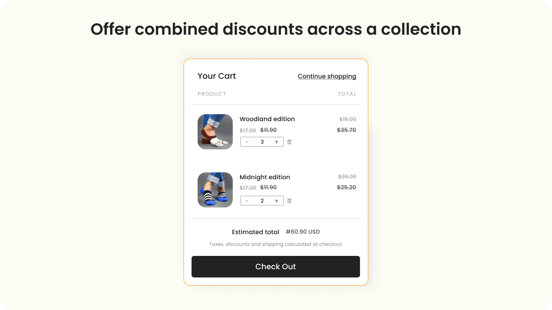552x310 pixels.
Task: Follow the Continue shopping link
Action: [327, 76]
